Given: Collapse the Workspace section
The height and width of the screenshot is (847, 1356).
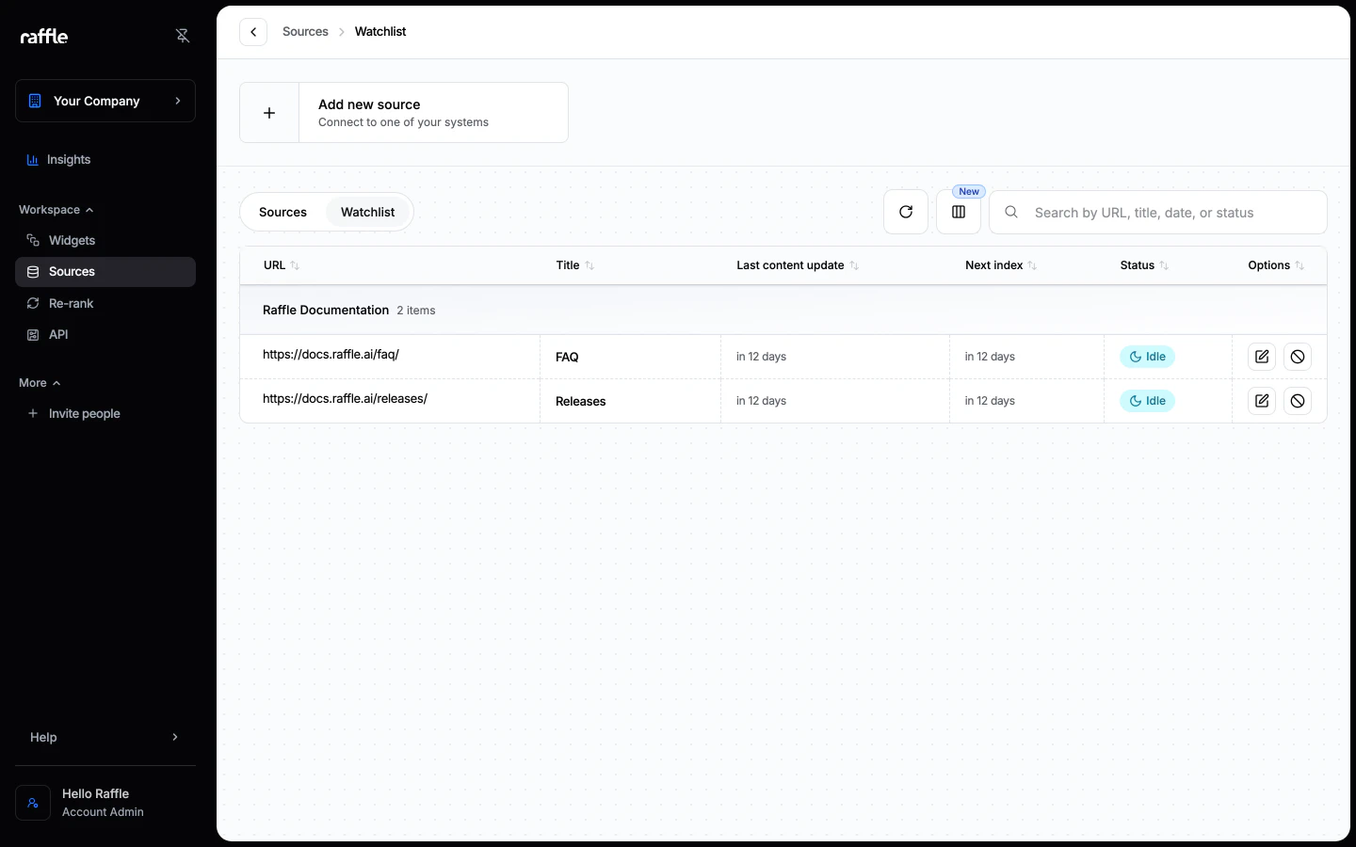Looking at the screenshot, I should point(56,210).
